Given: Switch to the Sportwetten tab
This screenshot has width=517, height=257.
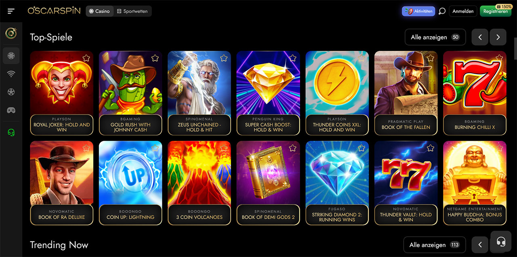Looking at the screenshot, I should point(132,11).
